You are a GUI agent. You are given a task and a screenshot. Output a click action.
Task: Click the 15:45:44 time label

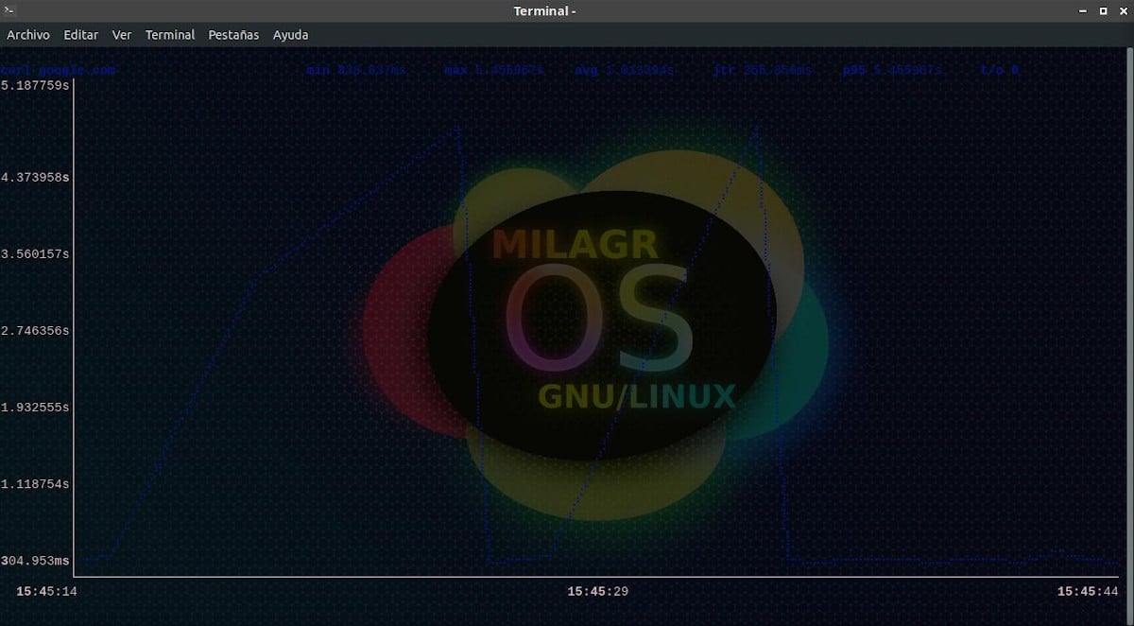[x=1088, y=591]
